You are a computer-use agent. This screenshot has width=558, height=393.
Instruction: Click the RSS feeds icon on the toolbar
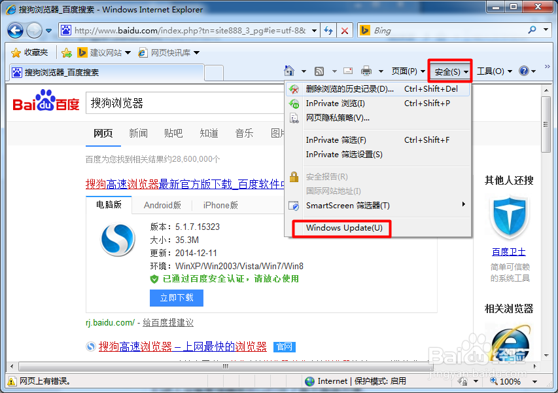coord(319,71)
